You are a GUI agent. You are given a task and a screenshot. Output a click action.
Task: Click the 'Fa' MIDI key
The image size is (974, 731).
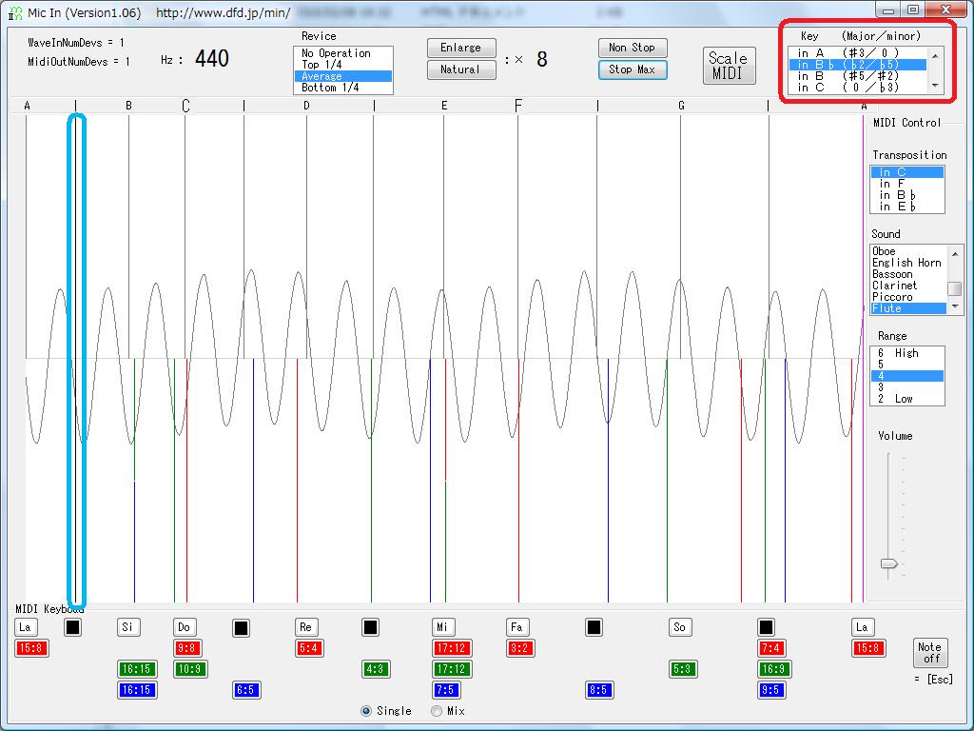coord(516,626)
